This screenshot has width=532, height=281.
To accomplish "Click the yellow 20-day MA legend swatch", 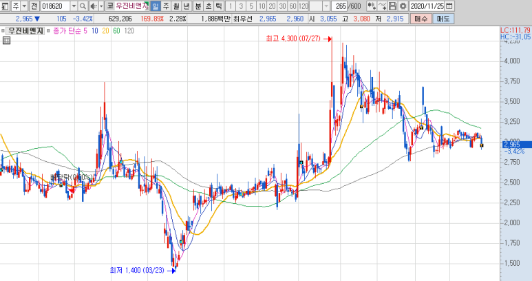I will [x=105, y=31].
